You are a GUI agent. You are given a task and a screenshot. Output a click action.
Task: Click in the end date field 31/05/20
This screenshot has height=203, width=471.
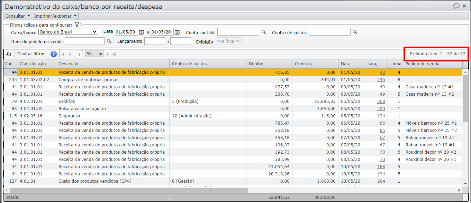click(162, 32)
